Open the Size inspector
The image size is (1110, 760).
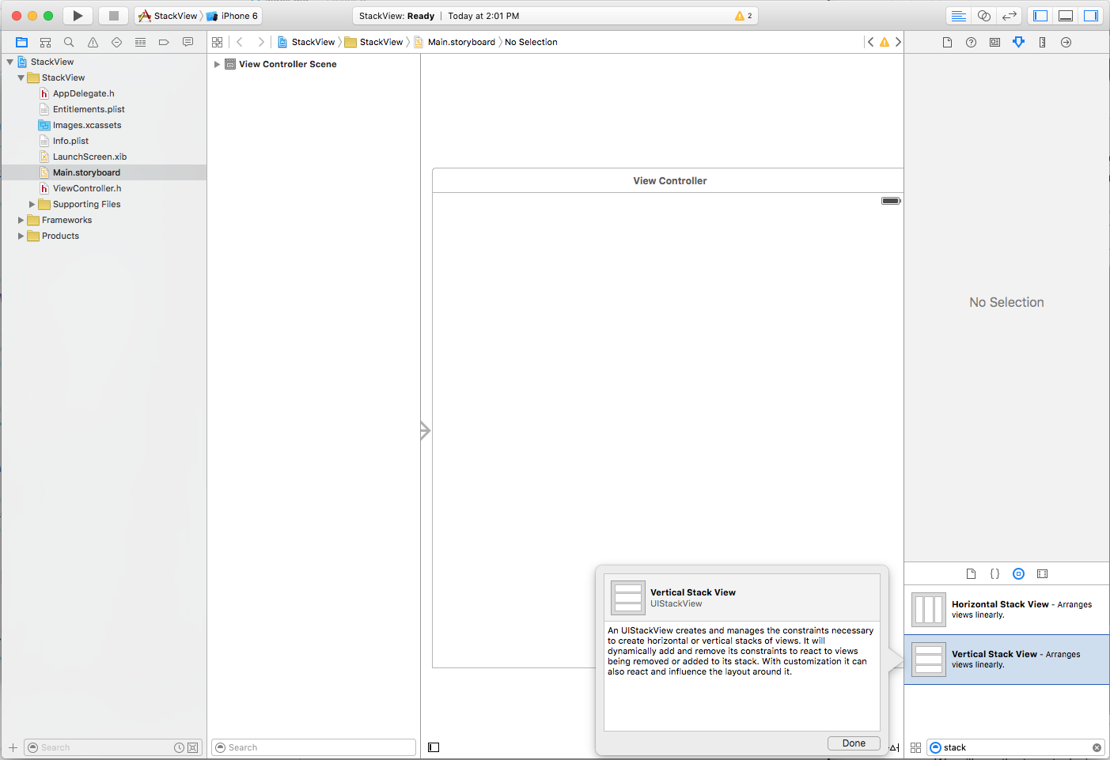pyautogui.click(x=1042, y=42)
